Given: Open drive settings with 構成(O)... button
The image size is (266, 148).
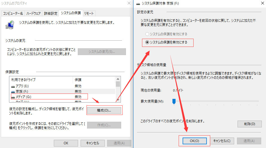Looking at the screenshot, I should pyautogui.click(x=104, y=110).
